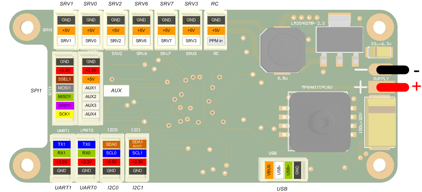Click the MPXA6115AC6U pressure sensor
Image resolution: width=422 pixels, height=192 pixels.
[320, 122]
